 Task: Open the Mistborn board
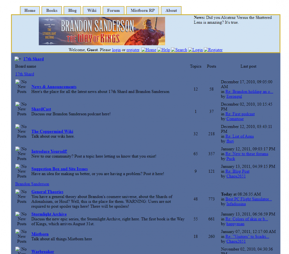coord(40,234)
